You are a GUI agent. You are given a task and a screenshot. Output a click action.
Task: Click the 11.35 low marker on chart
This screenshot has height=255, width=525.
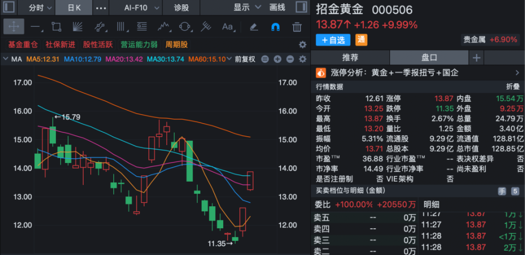[220, 244]
